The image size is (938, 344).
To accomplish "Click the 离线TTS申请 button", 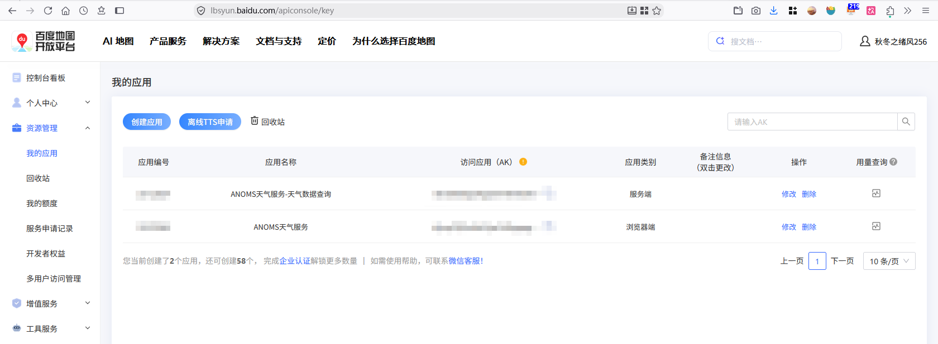I will 210,122.
